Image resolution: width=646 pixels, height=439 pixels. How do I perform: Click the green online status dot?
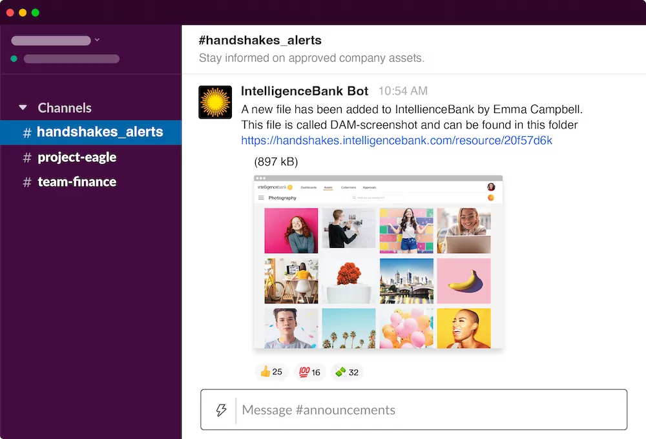14,59
